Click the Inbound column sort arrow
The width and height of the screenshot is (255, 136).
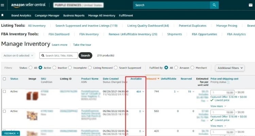158,79
